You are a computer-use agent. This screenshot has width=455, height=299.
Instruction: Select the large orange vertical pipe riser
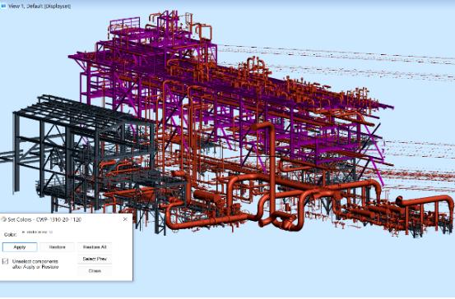(x=272, y=171)
